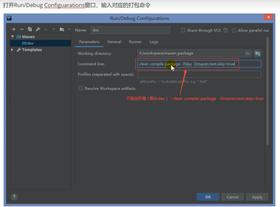The height and width of the screenshot is (207, 280).
Task: Open the dialog help question mark button
Action: 14,197
